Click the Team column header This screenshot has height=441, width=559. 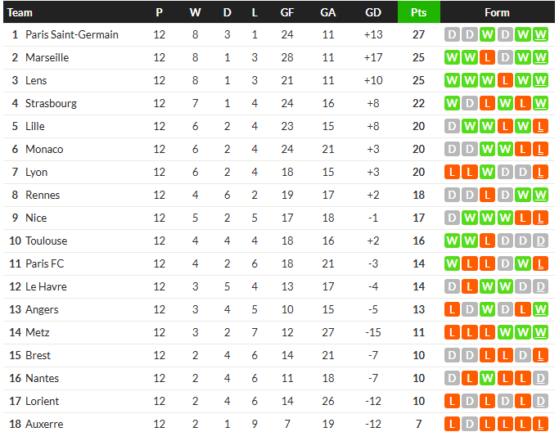coord(20,13)
